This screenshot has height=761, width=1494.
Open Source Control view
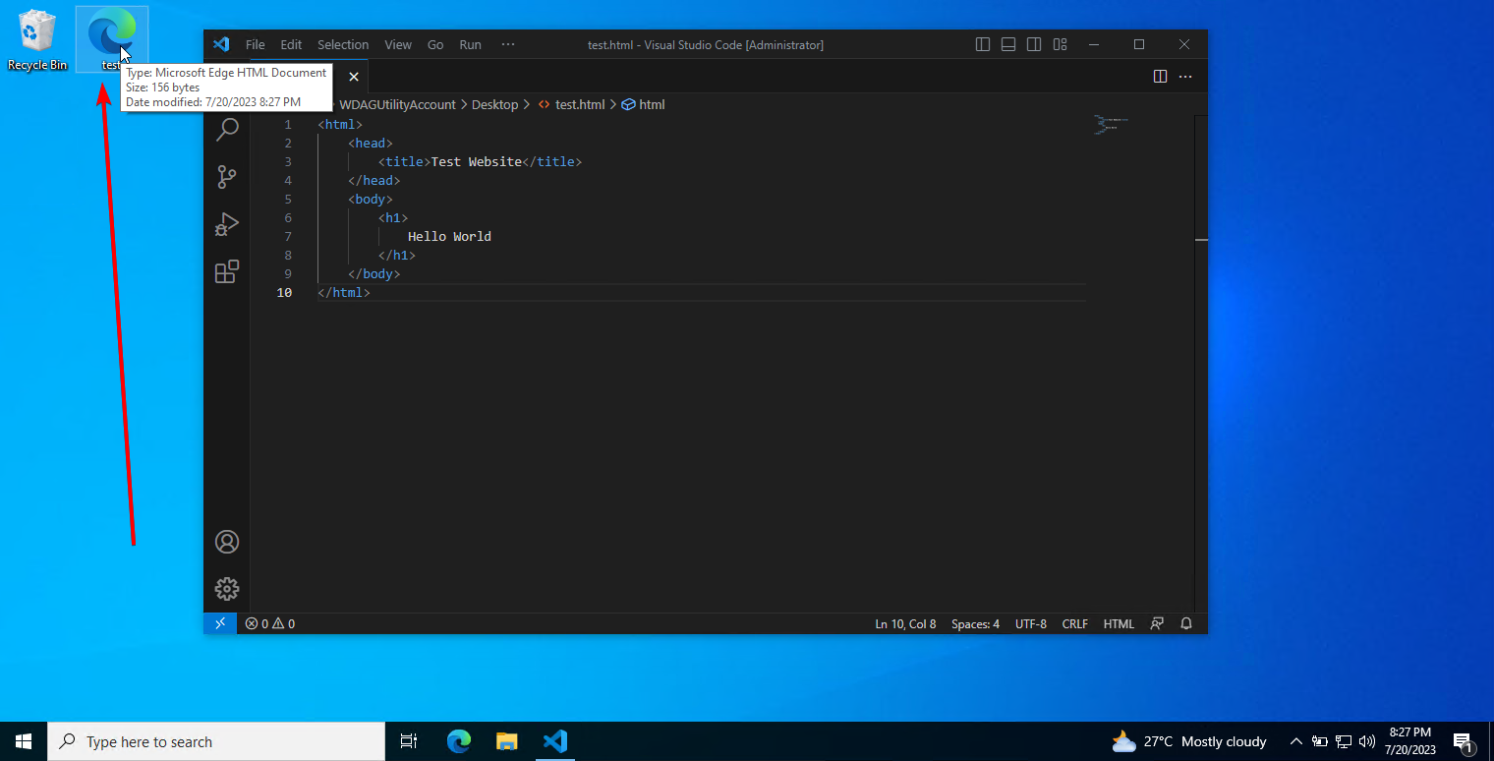[x=227, y=177]
